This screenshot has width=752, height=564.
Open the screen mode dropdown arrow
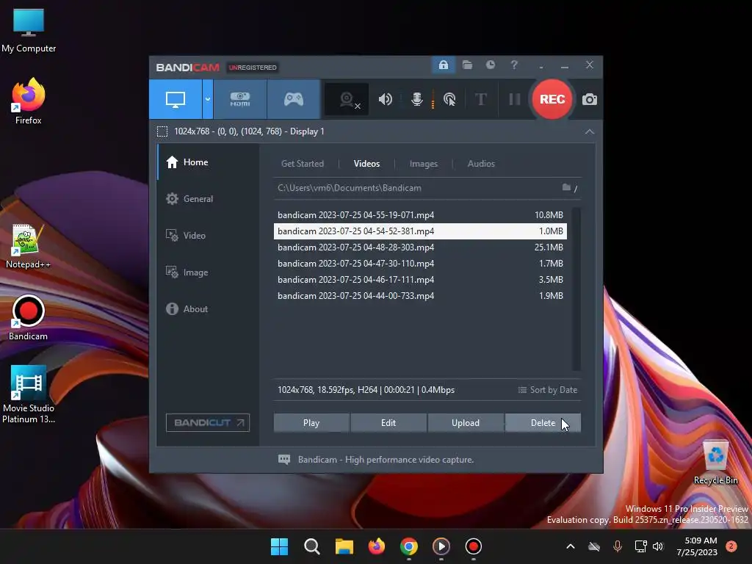pyautogui.click(x=208, y=99)
